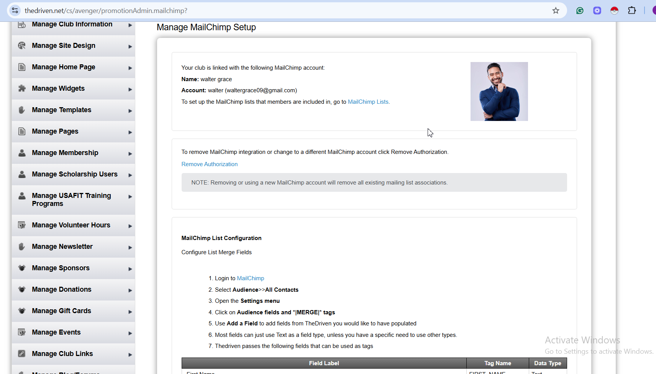656x374 pixels.
Task: Expand the Manage Gift Cards arrow
Action: tap(130, 312)
